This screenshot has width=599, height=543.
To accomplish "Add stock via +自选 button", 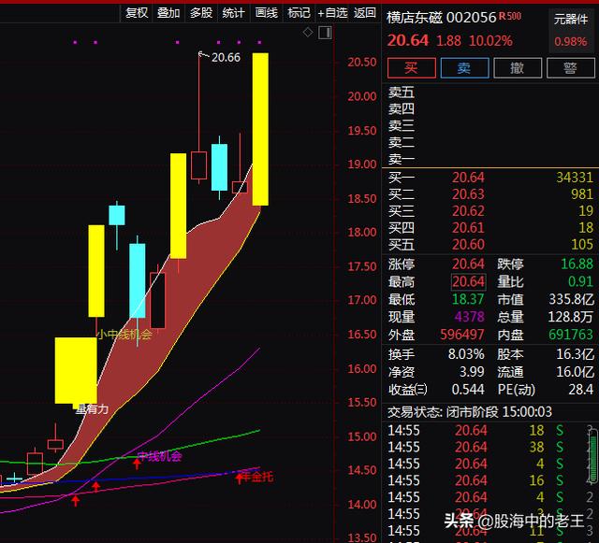I will click(x=332, y=12).
